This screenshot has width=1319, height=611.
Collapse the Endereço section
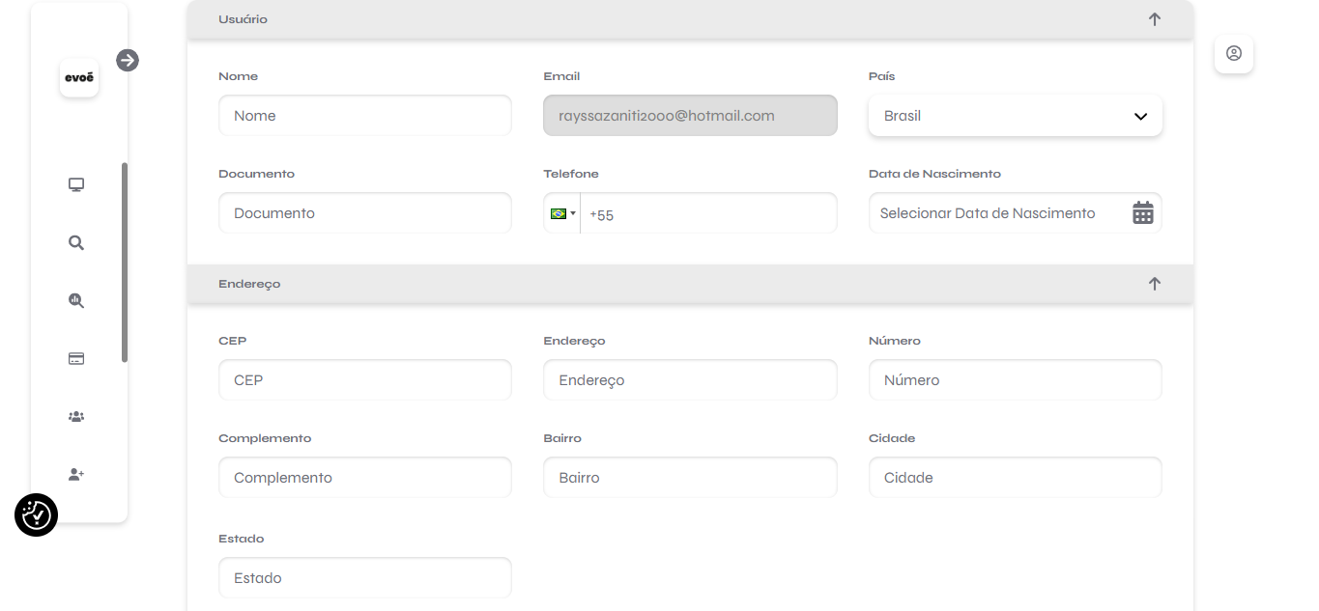1154,284
